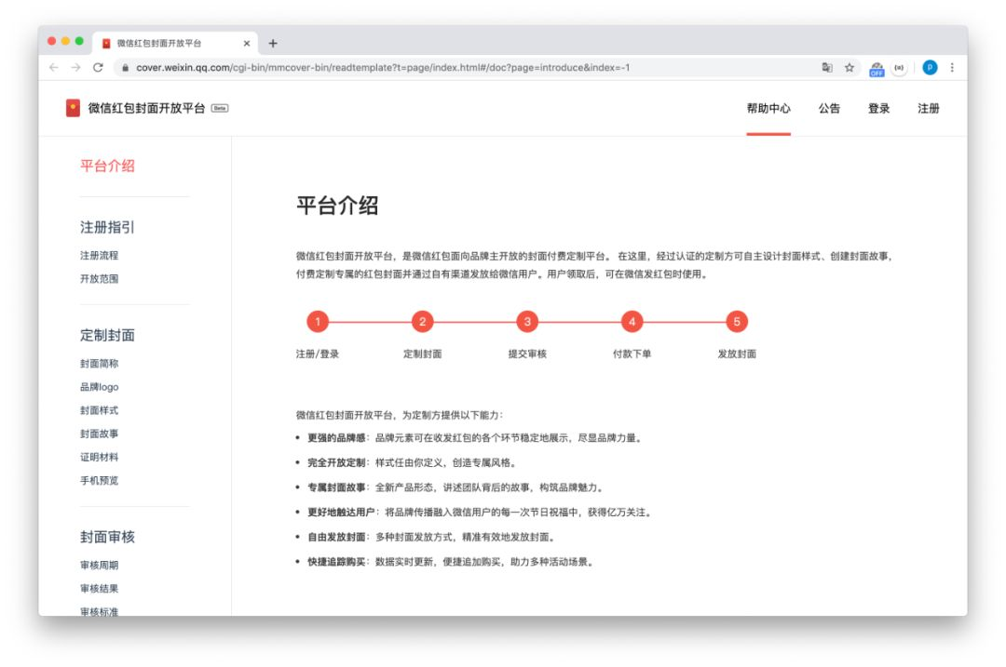Click the 提交审核 step label
The image size is (1006, 667).
pos(527,354)
